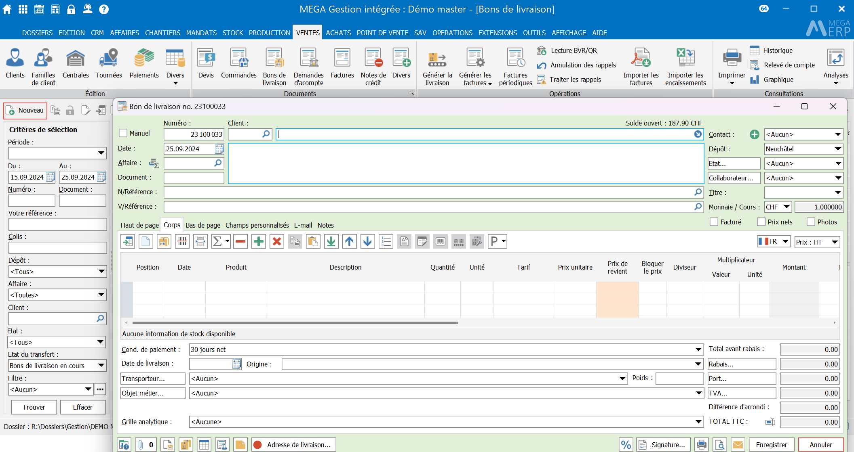Click the Poids input field
This screenshot has height=452, width=854.
679,379
